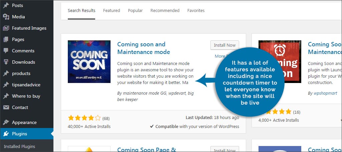This screenshot has width=342, height=152.
Task: Click the Where to buy pushpin icon
Action: click(6, 96)
